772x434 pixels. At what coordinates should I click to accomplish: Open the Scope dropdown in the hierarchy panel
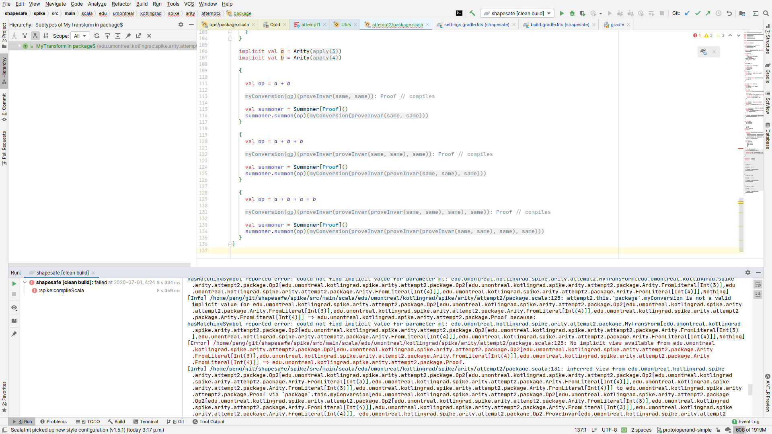(80, 36)
